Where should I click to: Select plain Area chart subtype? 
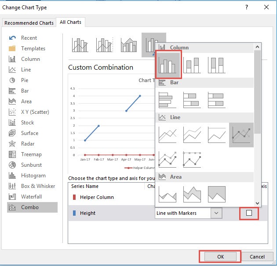(x=167, y=194)
